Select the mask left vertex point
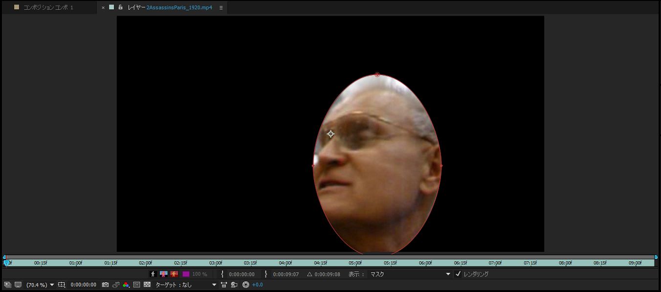 coord(313,165)
